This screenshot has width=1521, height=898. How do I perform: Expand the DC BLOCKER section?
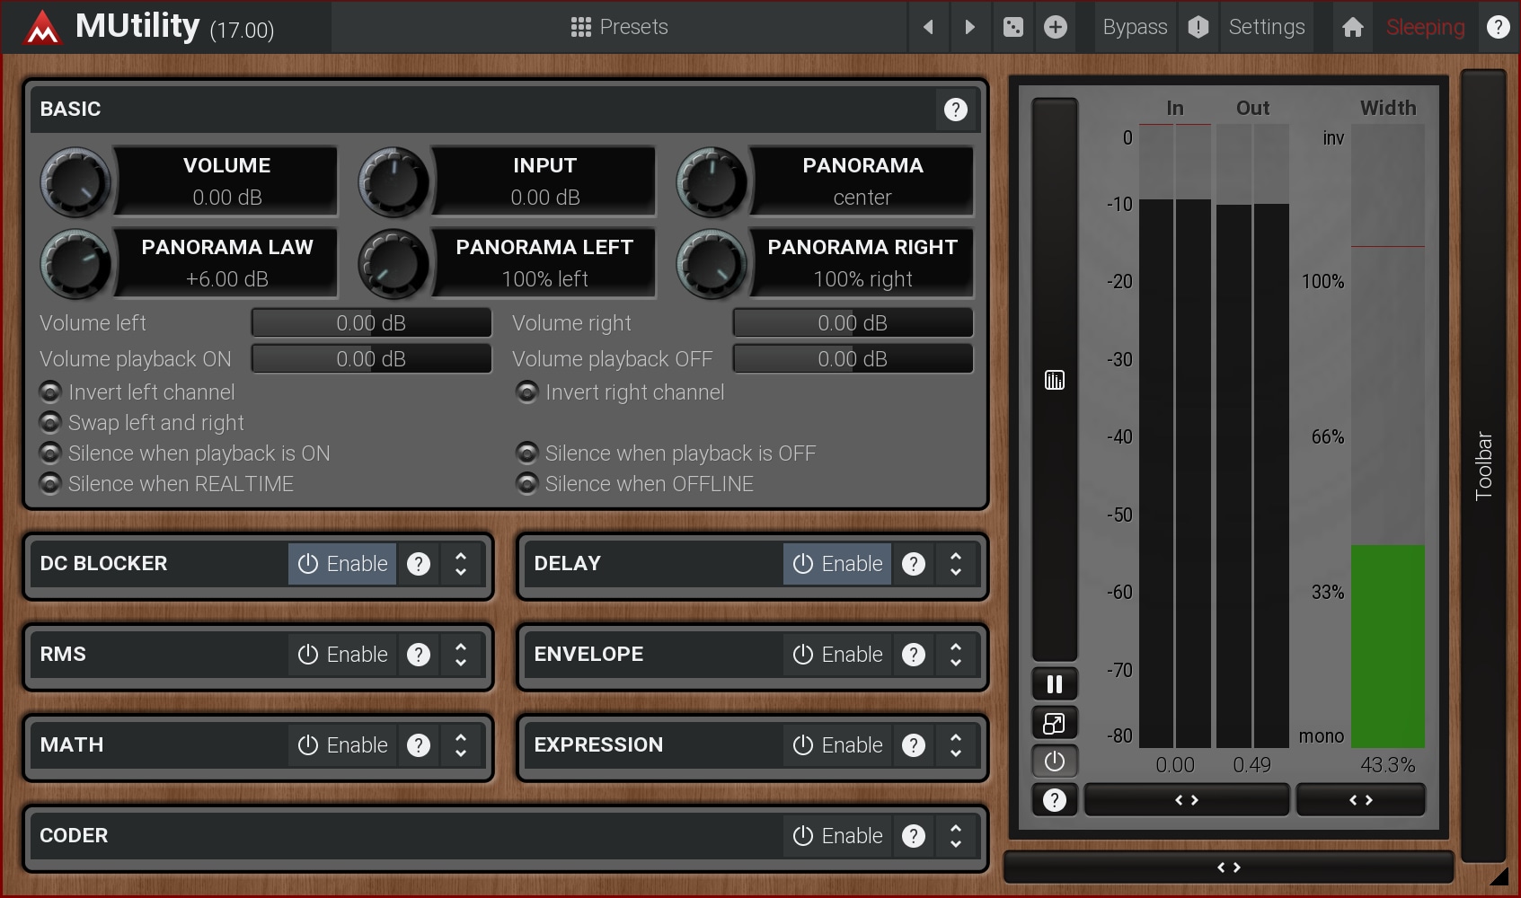pyautogui.click(x=461, y=564)
